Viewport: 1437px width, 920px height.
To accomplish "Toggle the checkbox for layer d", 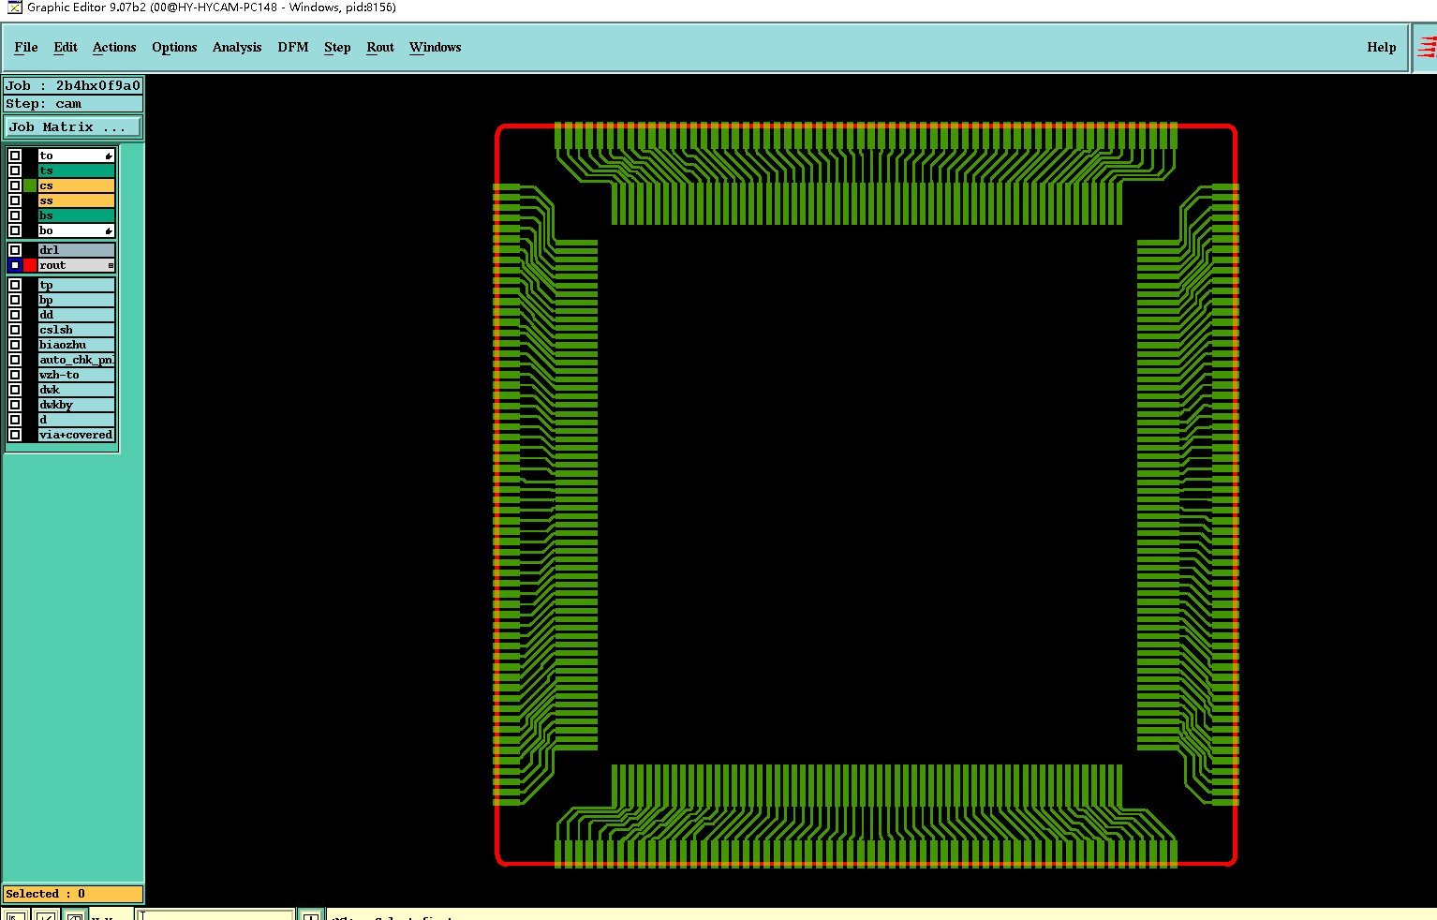I will pyautogui.click(x=15, y=420).
